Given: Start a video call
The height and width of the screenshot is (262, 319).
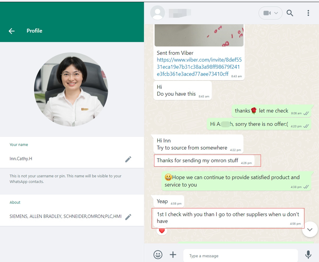Looking at the screenshot, I should (x=267, y=13).
